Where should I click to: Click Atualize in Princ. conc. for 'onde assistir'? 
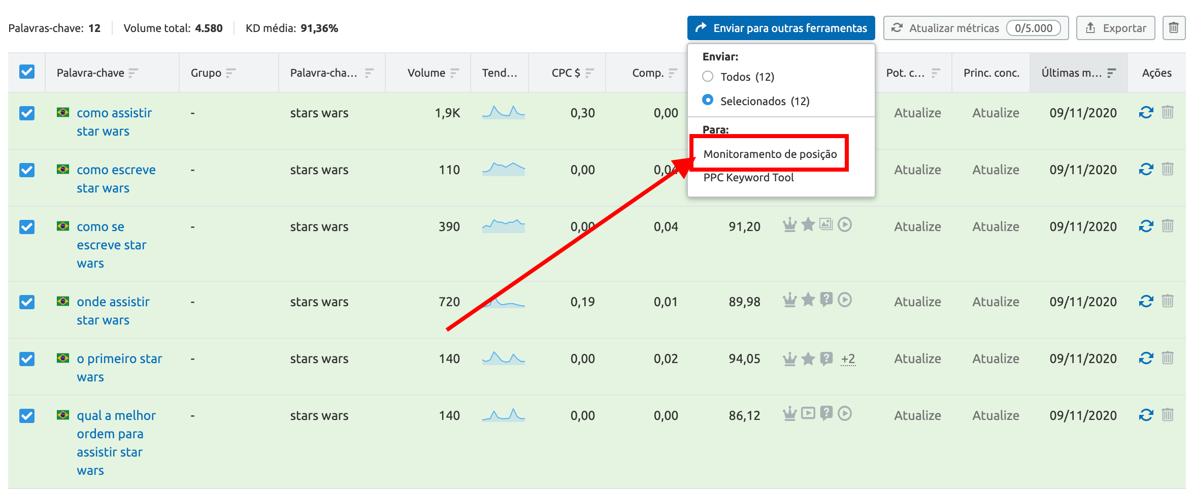click(x=996, y=302)
